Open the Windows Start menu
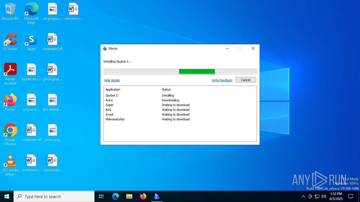 click(7, 196)
